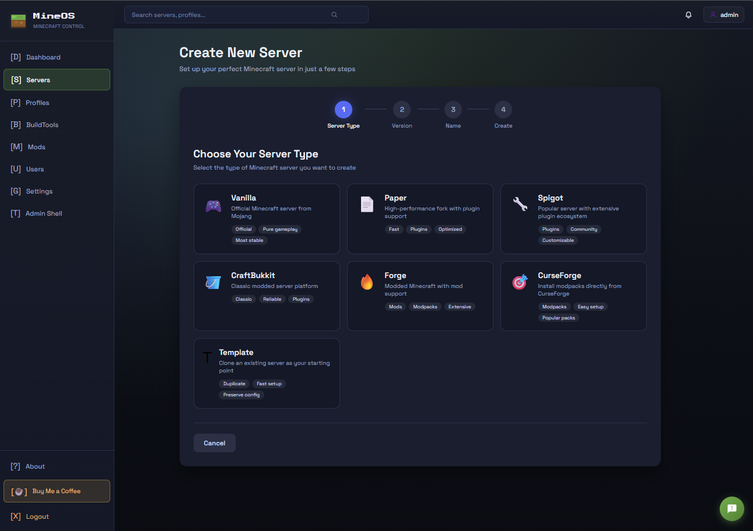Click the search servers input field

[245, 15]
